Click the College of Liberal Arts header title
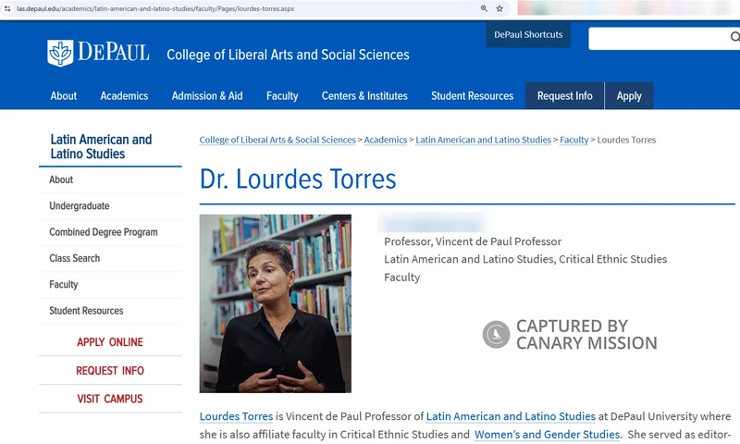 (288, 55)
